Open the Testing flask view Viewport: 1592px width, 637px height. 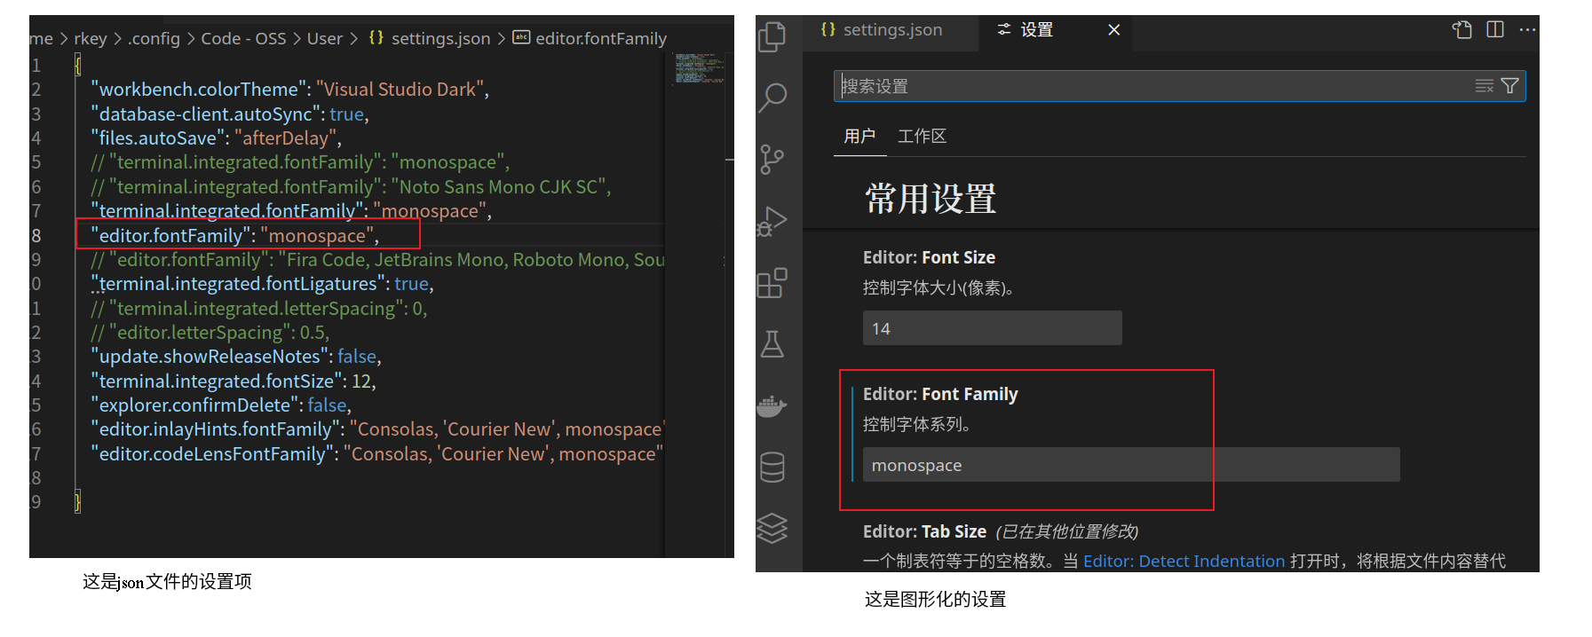click(x=772, y=344)
